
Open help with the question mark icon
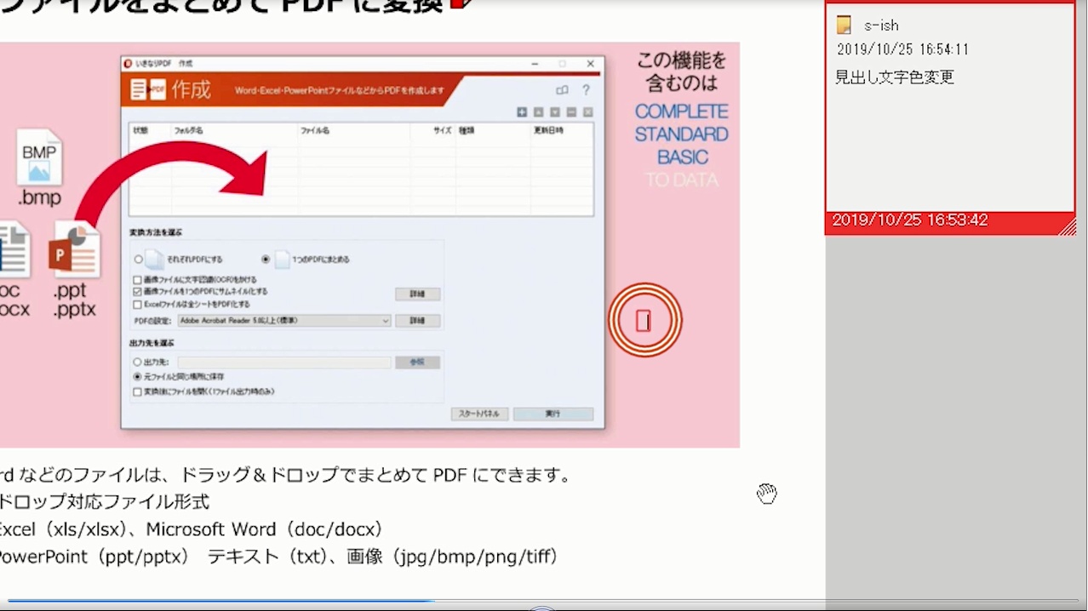[586, 89]
